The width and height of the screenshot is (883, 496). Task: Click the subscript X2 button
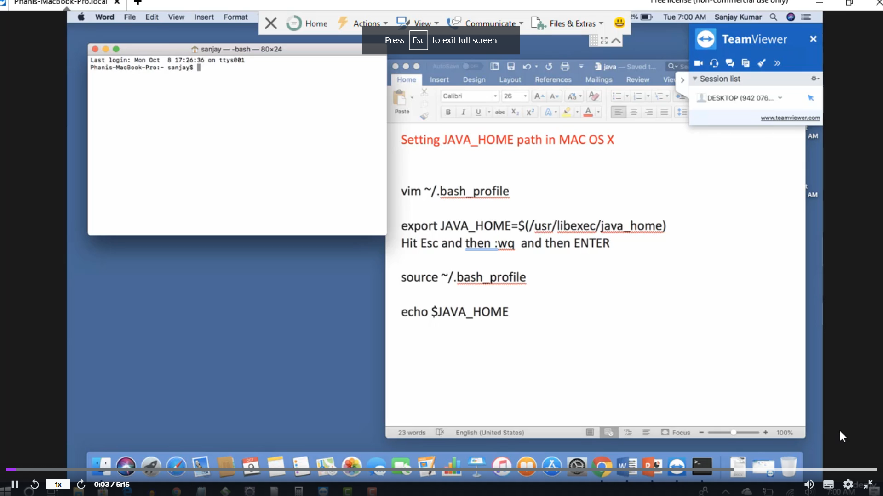[x=515, y=112]
